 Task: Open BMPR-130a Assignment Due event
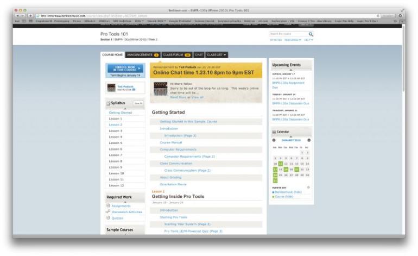coord(288,85)
